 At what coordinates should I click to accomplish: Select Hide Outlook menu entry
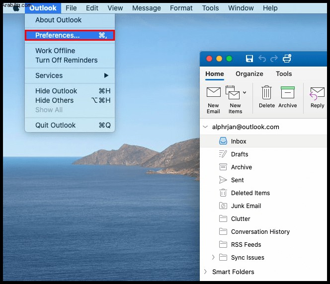click(x=70, y=91)
